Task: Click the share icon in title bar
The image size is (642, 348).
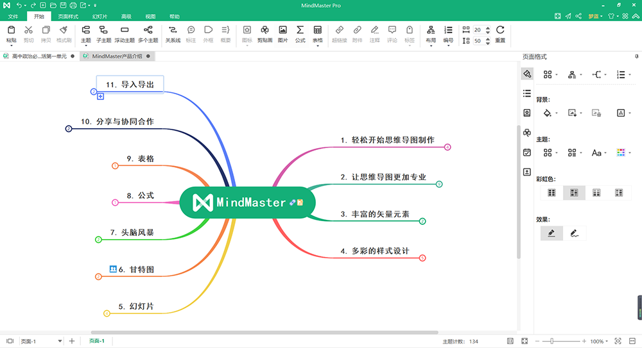Action: tap(578, 16)
